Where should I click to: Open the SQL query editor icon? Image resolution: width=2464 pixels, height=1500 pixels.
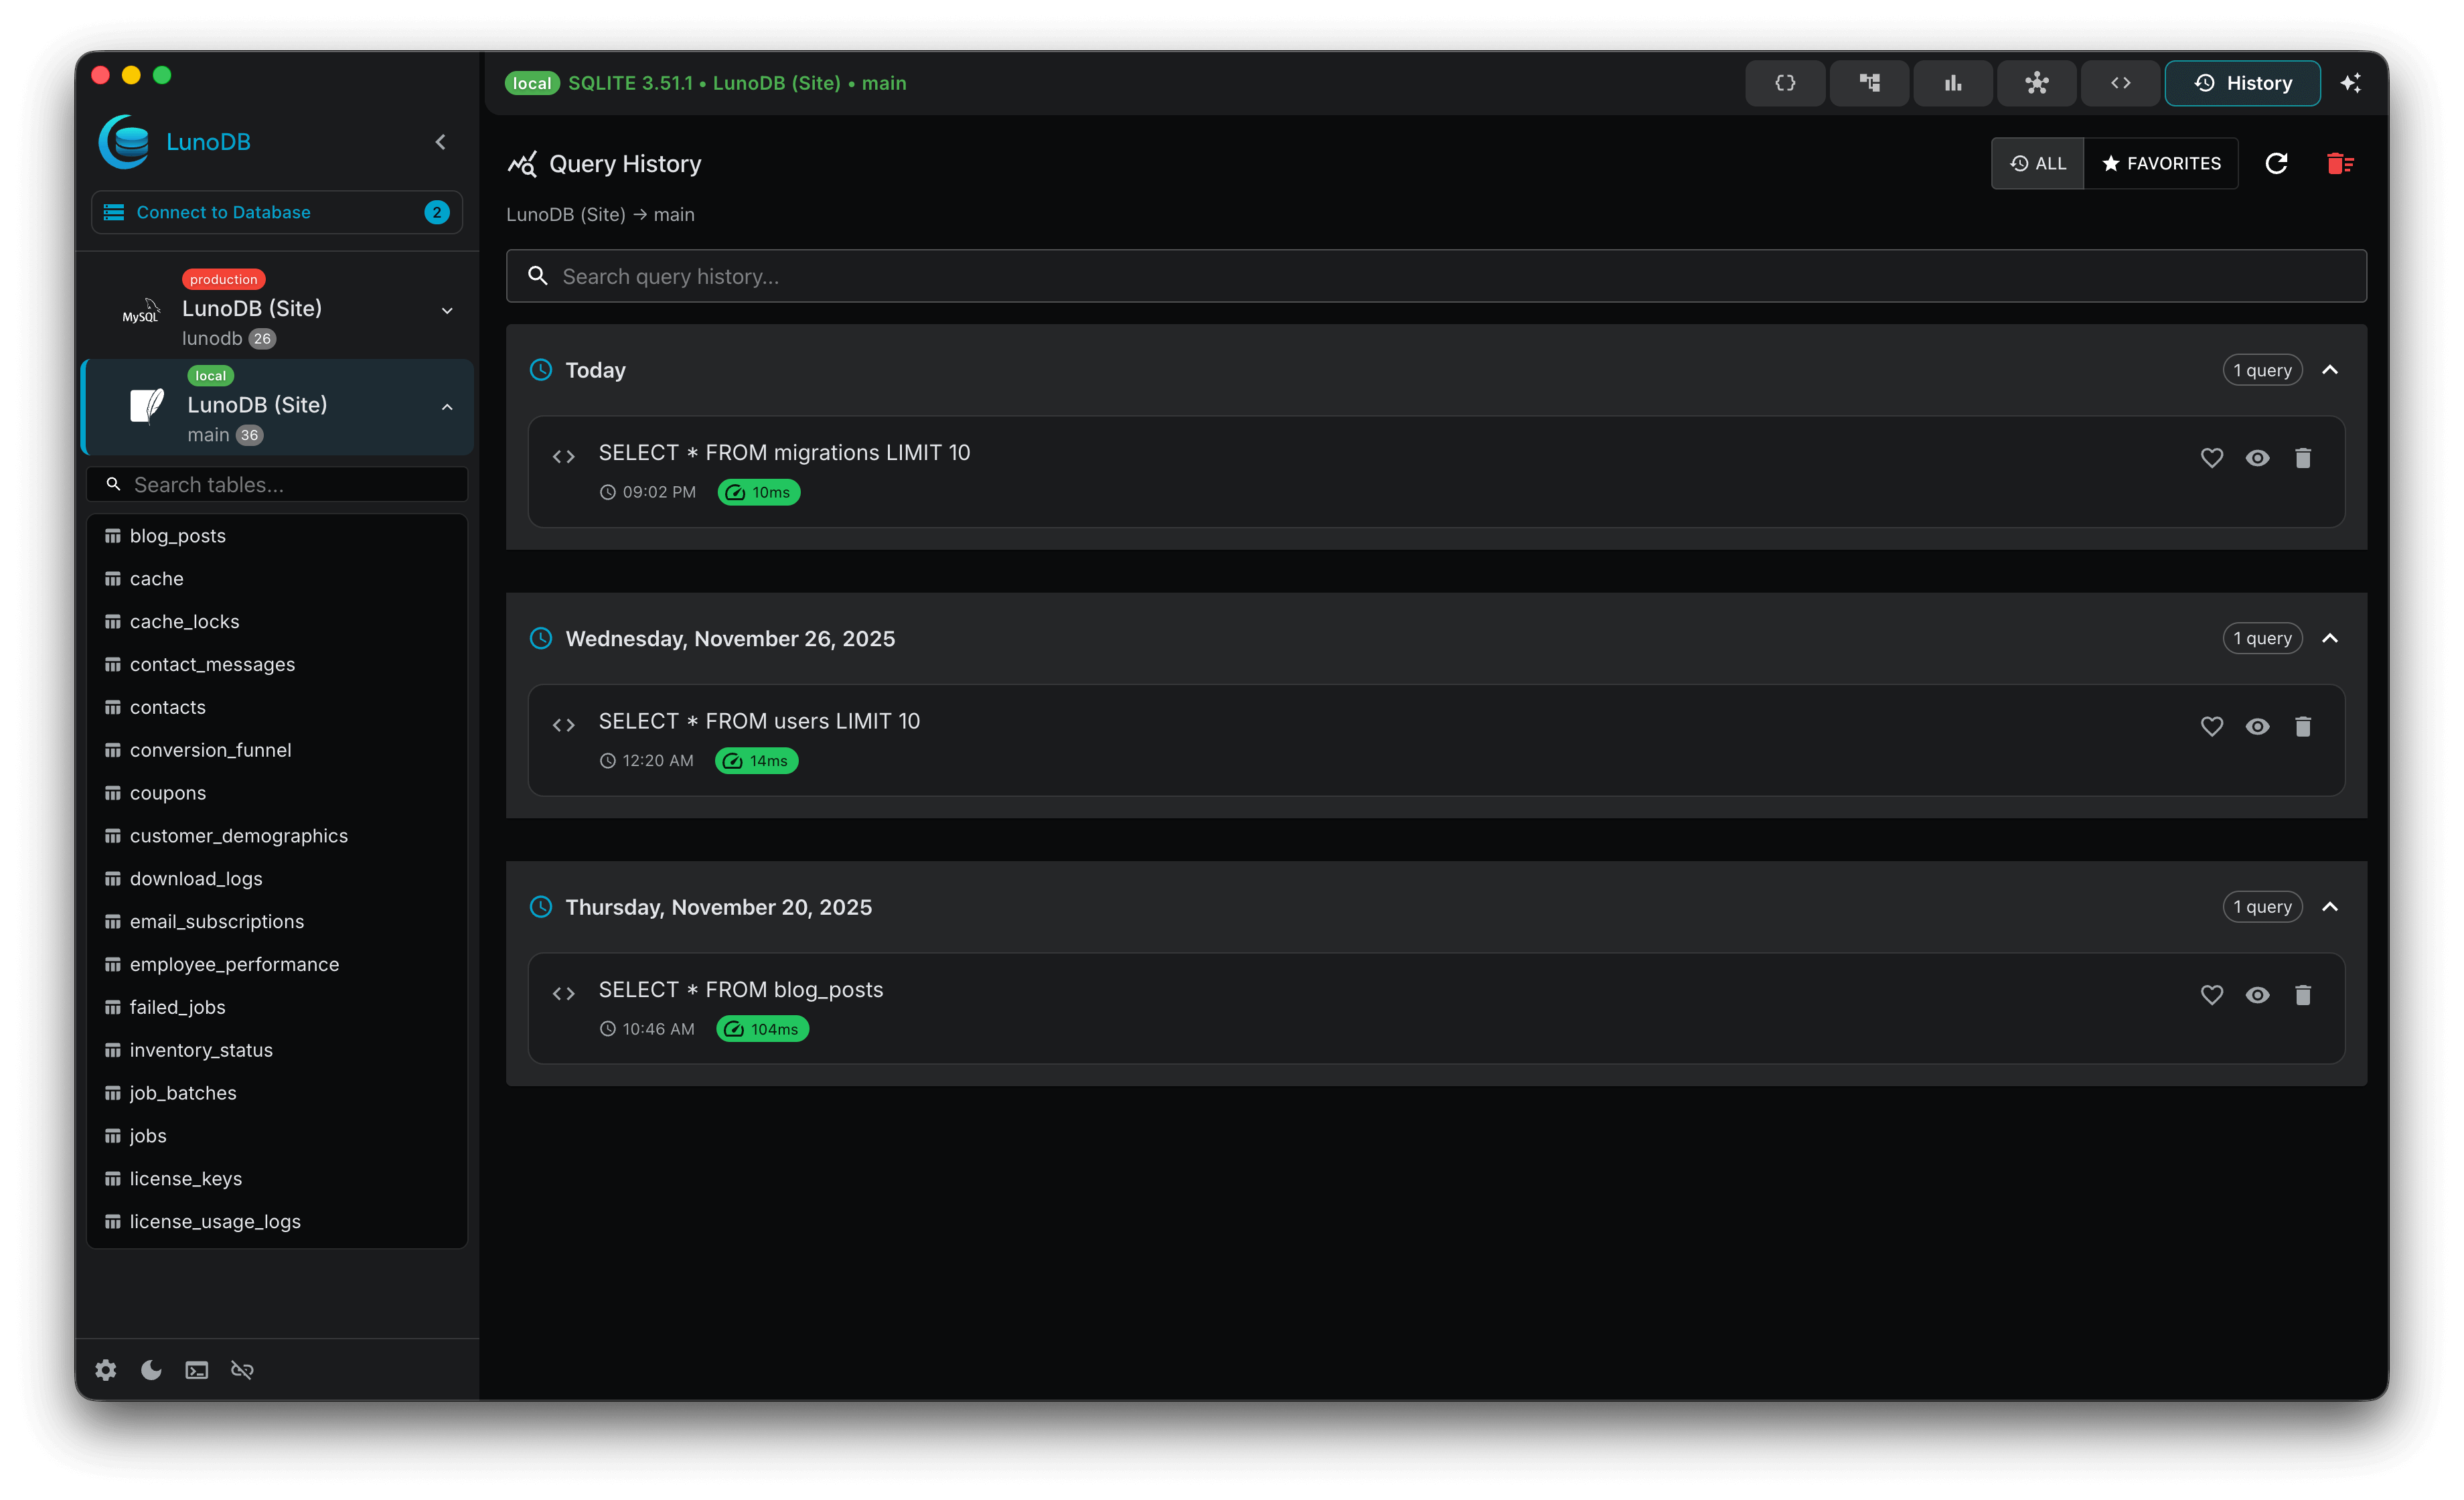click(x=1786, y=83)
